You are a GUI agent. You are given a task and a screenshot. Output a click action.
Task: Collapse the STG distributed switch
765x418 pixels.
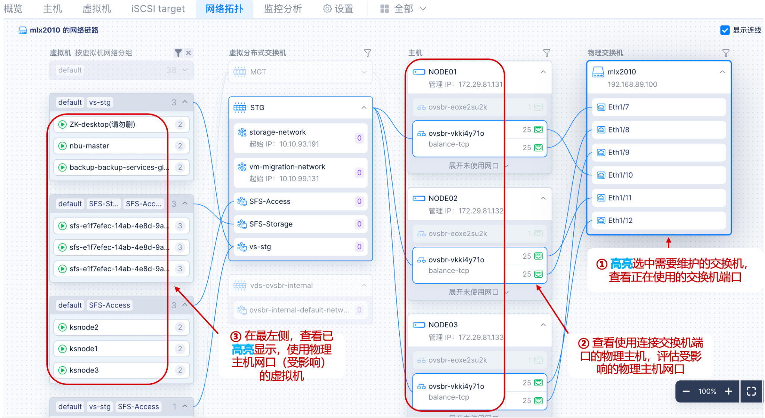pos(364,107)
